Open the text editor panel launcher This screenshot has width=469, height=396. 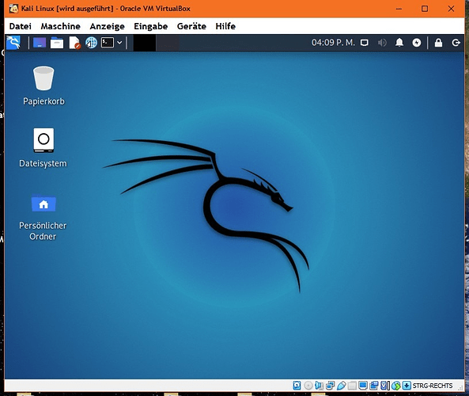tap(75, 43)
